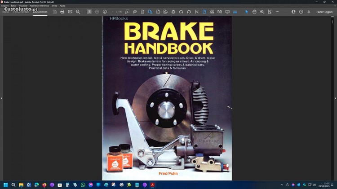Click the email envelope icon
337x189 pixels.
(x=70, y=12)
